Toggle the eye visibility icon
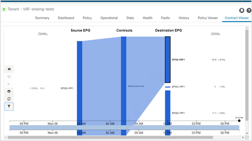 tap(9, 91)
